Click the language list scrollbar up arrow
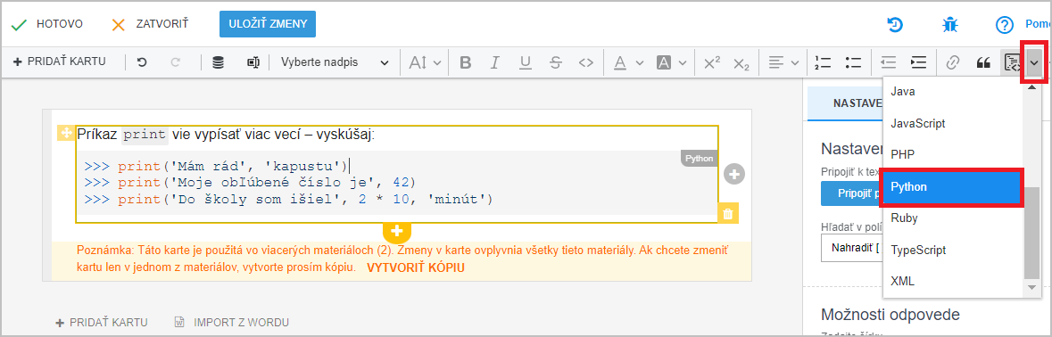This screenshot has width=1052, height=337. pos(1031,87)
